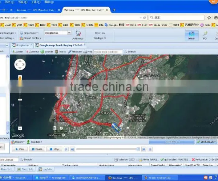
Task: Toggle the Traffic layer
Action: 61,52
